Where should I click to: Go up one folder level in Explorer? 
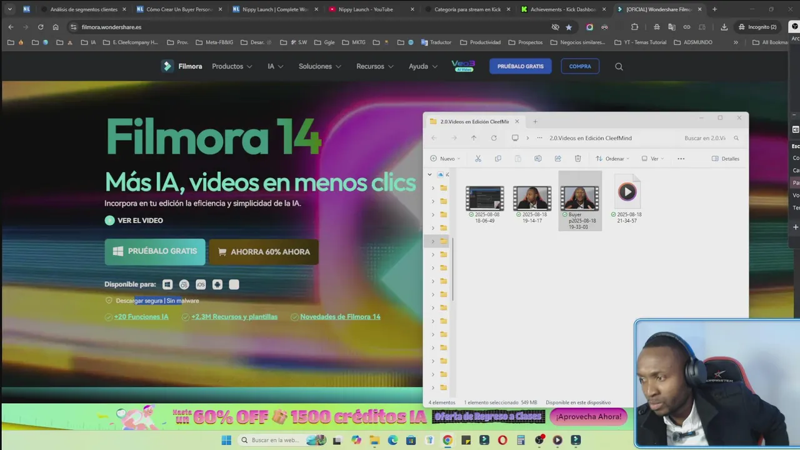click(x=474, y=138)
